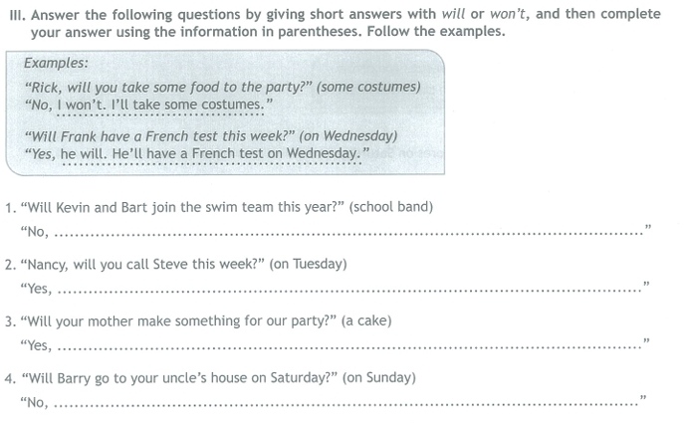Click the answer line after question 1 "No,"
This screenshot has width=684, height=427.
(x=349, y=233)
